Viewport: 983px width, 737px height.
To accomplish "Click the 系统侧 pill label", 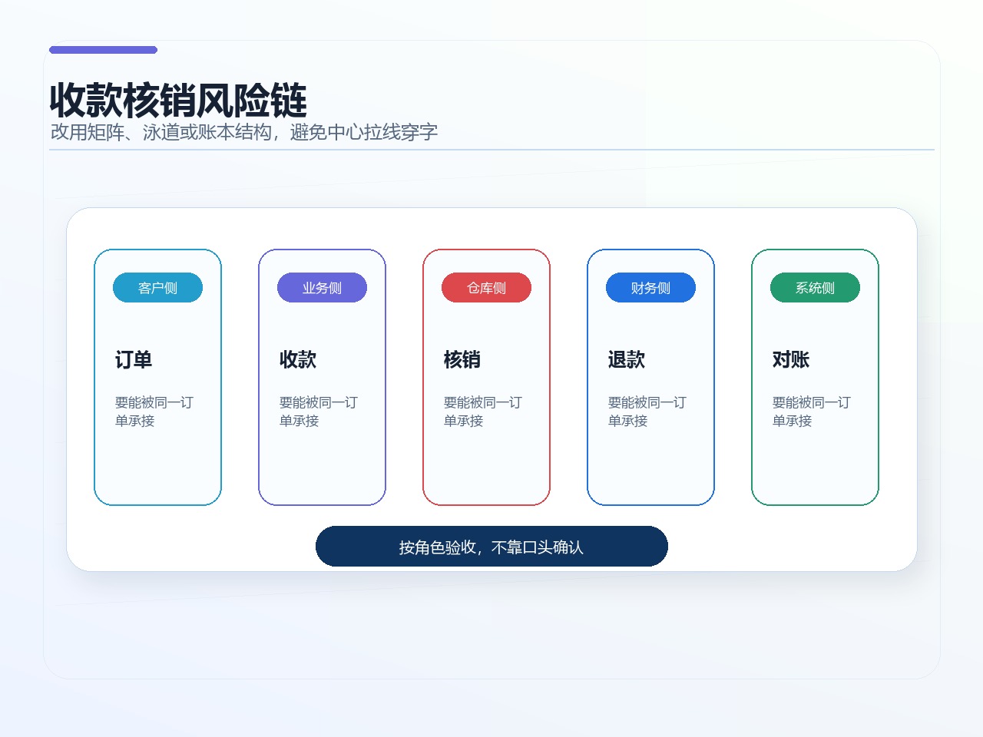I will click(815, 288).
